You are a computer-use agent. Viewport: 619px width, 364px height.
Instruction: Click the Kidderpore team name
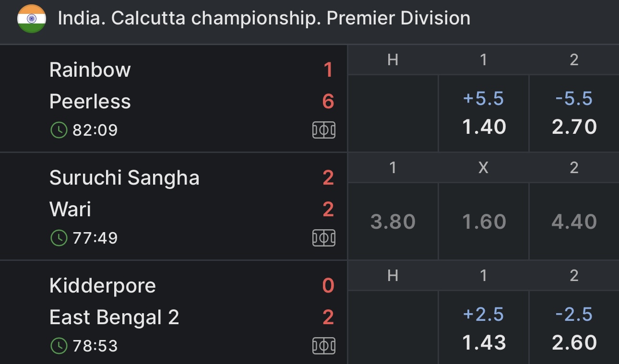coord(103,286)
